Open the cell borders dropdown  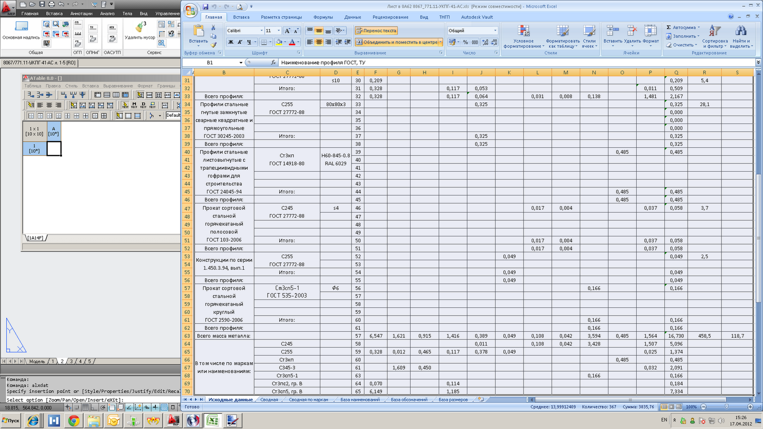pos(270,42)
